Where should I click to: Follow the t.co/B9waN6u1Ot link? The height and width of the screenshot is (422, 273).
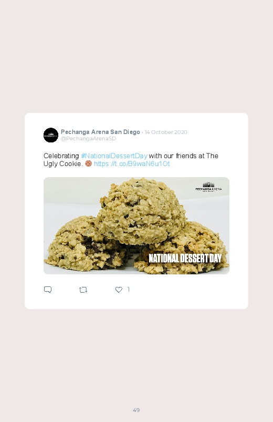click(132, 163)
